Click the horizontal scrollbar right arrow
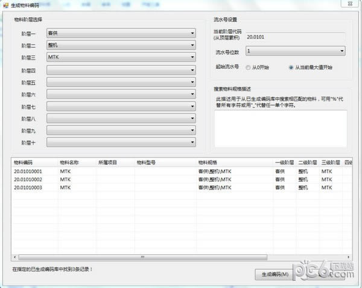The image size is (362, 288). [x=348, y=257]
